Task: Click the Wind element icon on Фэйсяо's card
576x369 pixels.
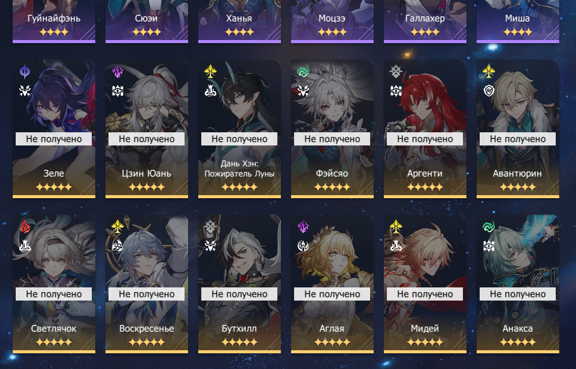Action: (x=303, y=71)
